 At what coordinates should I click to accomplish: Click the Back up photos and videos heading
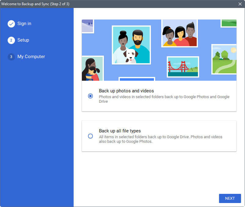[126, 91]
